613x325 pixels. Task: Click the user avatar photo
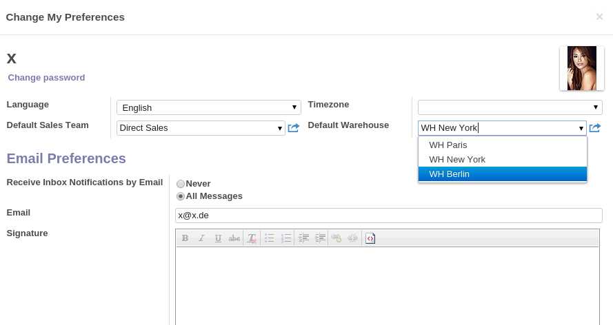click(581, 68)
